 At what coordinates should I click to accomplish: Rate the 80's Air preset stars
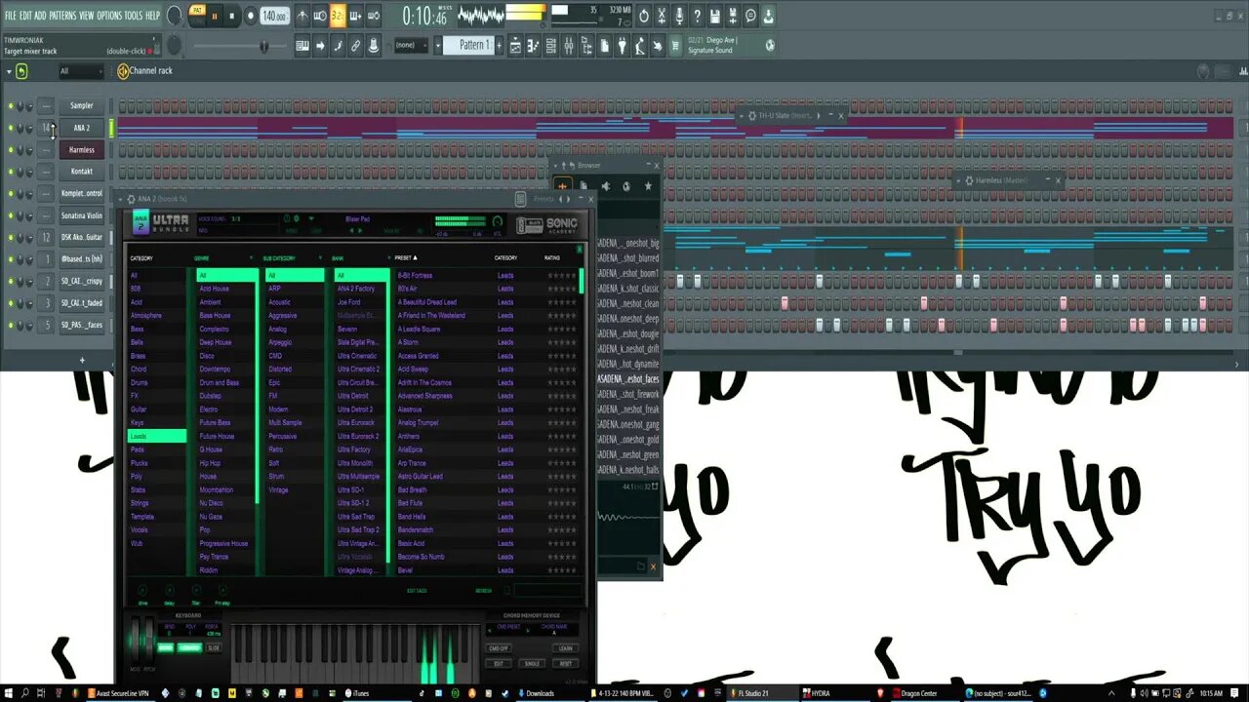tap(561, 289)
